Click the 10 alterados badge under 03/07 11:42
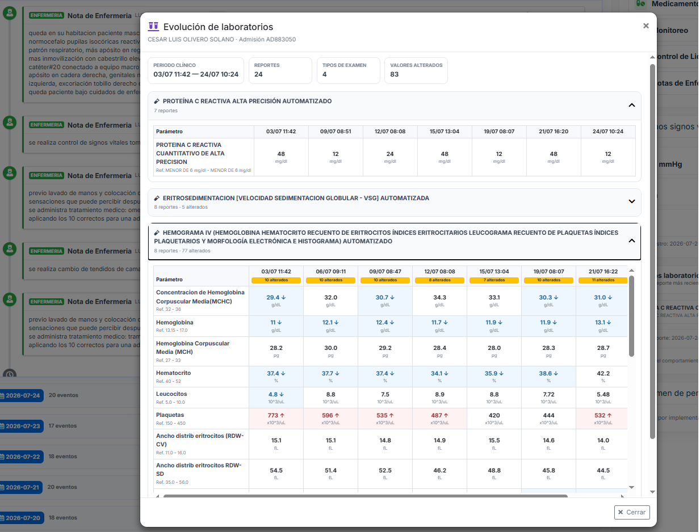700x532 pixels. 276,280
